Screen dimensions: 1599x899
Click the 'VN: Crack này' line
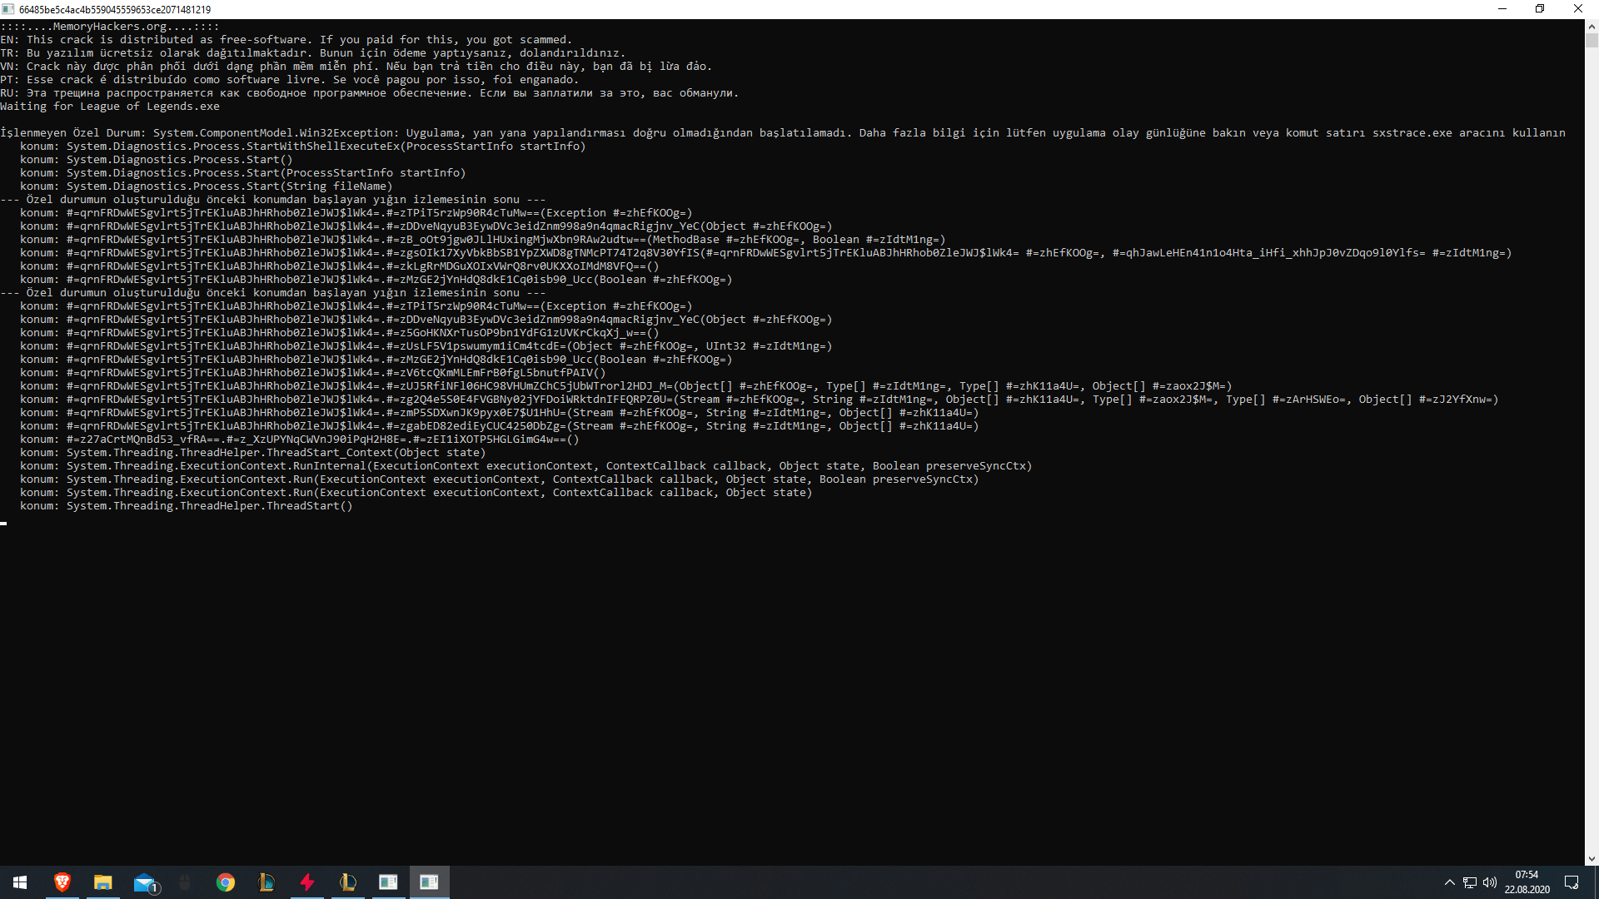coord(356,67)
